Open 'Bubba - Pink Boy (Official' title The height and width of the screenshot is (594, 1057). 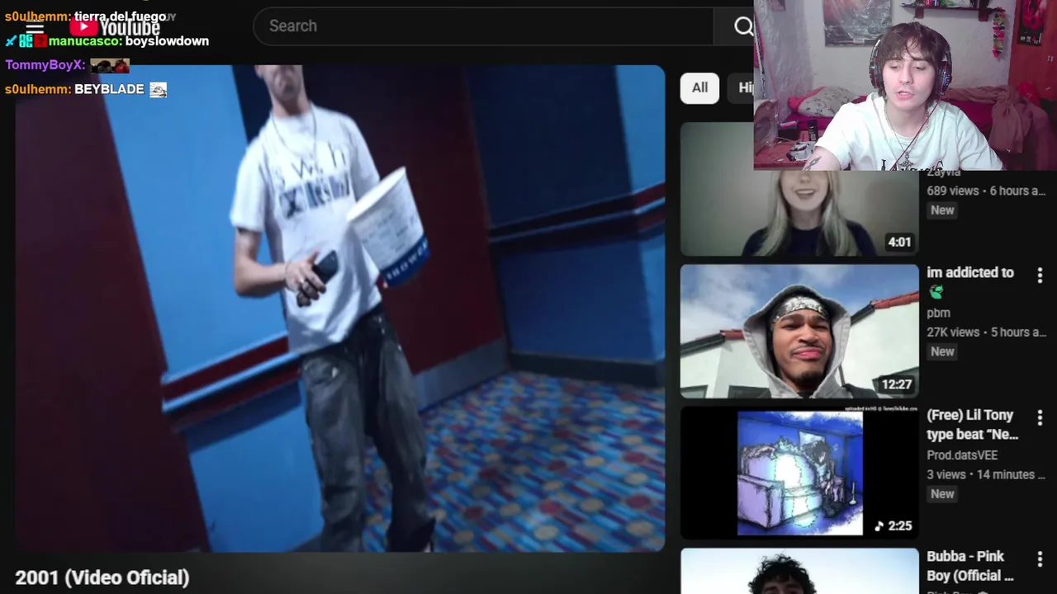pyautogui.click(x=969, y=566)
